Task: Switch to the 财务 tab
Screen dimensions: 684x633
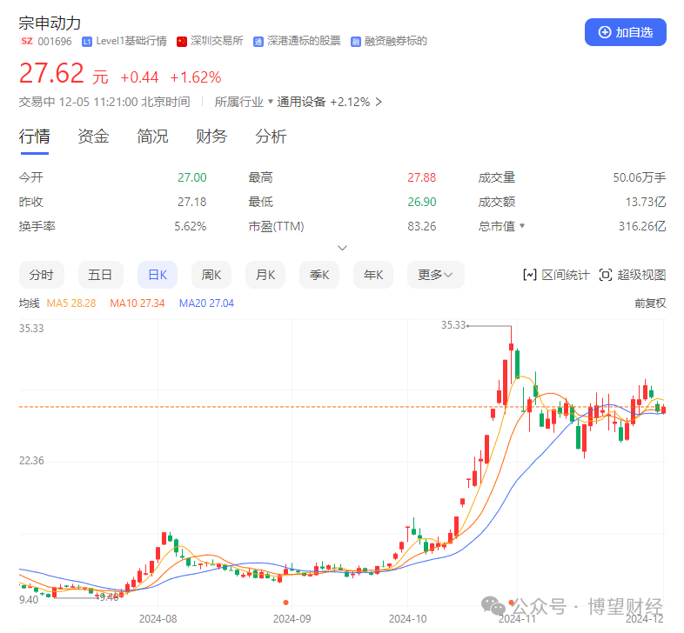Action: click(211, 137)
